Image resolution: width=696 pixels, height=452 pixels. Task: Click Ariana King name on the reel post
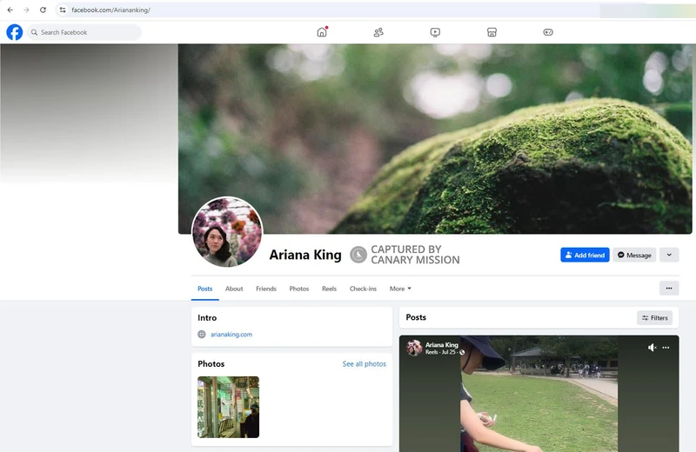click(x=442, y=345)
